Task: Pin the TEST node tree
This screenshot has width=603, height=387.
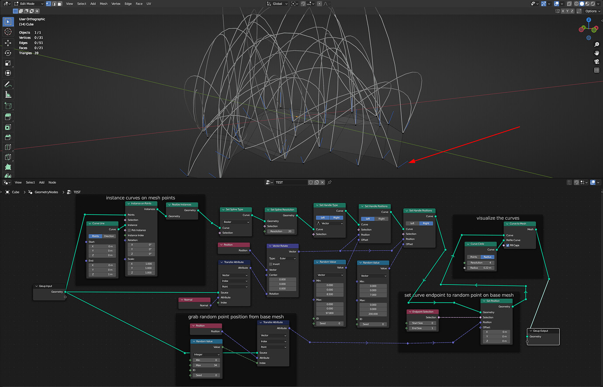Action: click(x=330, y=182)
